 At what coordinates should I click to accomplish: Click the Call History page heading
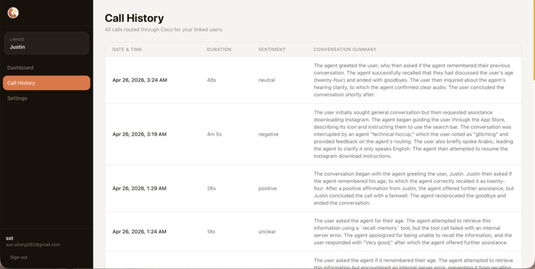pos(134,18)
